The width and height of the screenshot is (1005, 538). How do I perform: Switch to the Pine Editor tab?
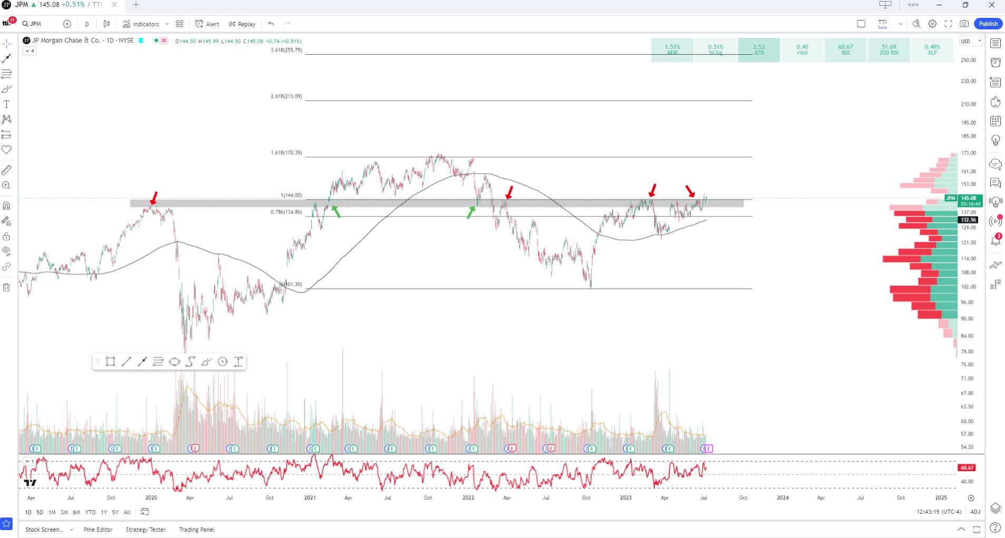point(98,530)
